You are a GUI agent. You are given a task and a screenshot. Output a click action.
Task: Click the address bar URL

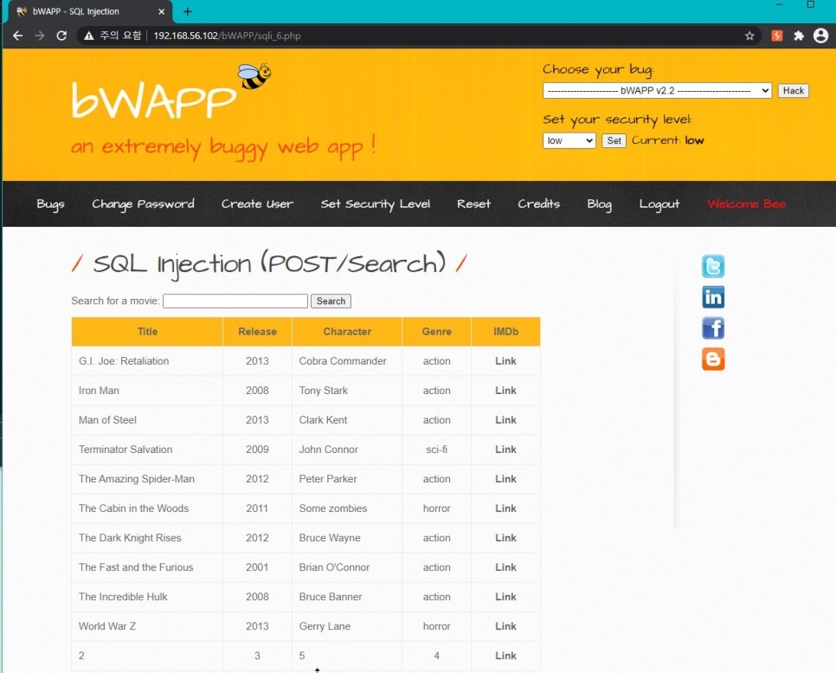tap(227, 36)
